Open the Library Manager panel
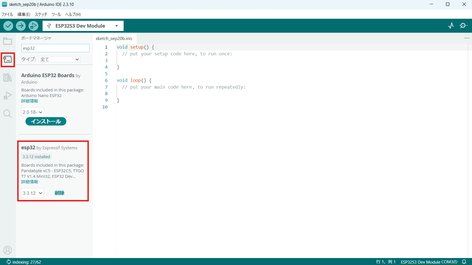This screenshot has width=472, height=265. coord(8,77)
